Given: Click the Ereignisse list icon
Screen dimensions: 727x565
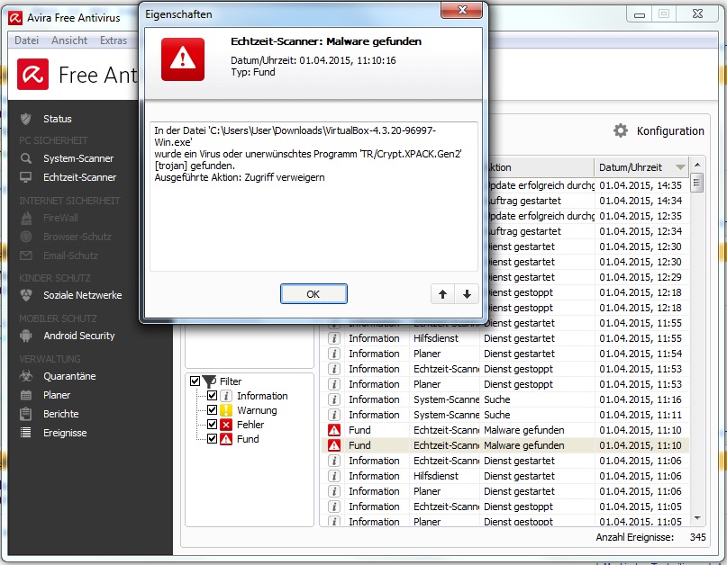Looking at the screenshot, I should (x=26, y=433).
